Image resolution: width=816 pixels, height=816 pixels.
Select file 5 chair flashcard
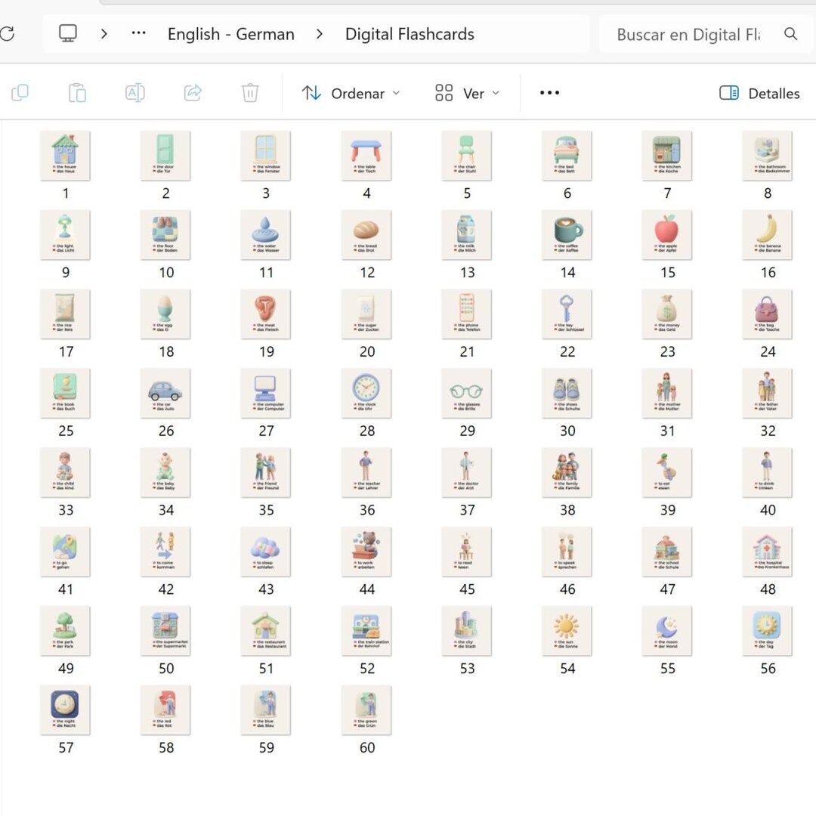pos(466,156)
